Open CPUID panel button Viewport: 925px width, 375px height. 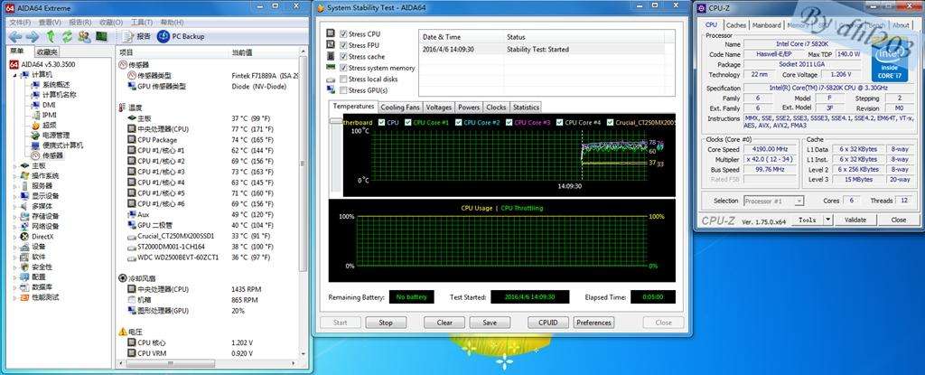click(x=548, y=323)
